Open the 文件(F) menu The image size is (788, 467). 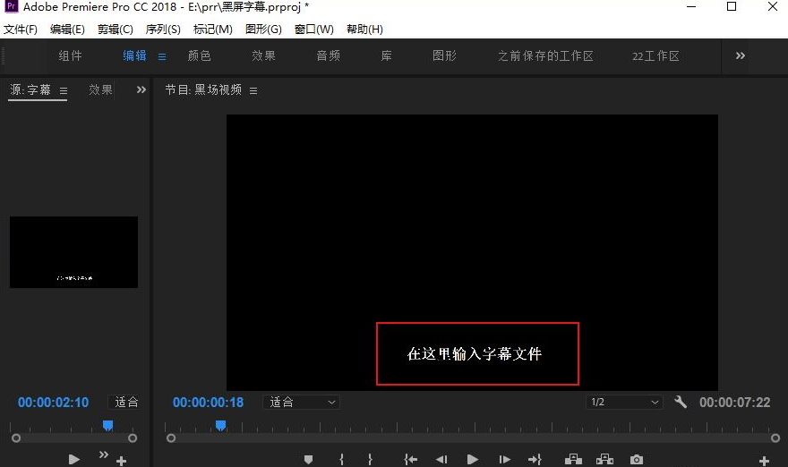tap(20, 30)
